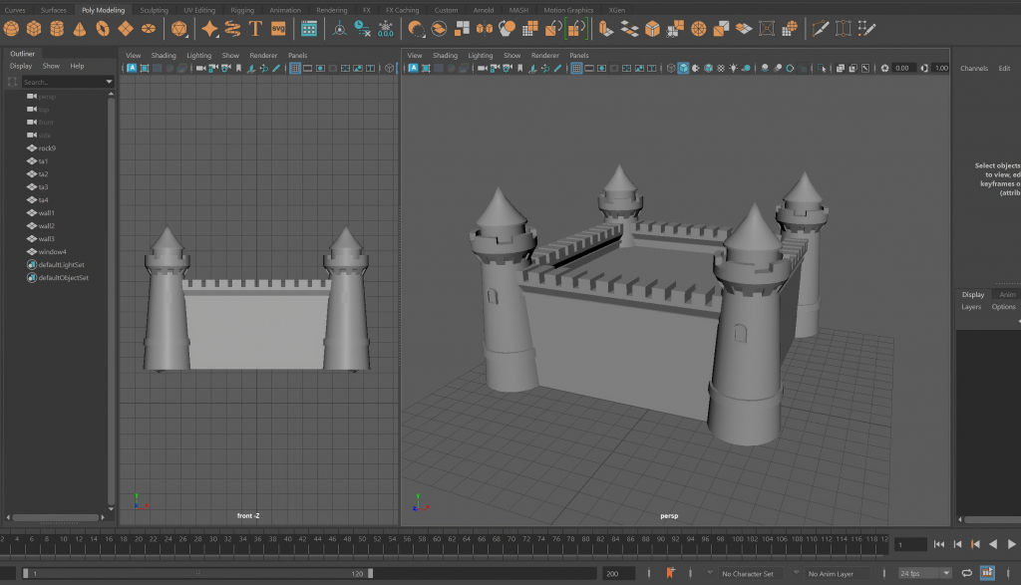Open Shading menu in persp viewport
1021x585 pixels.
445,55
